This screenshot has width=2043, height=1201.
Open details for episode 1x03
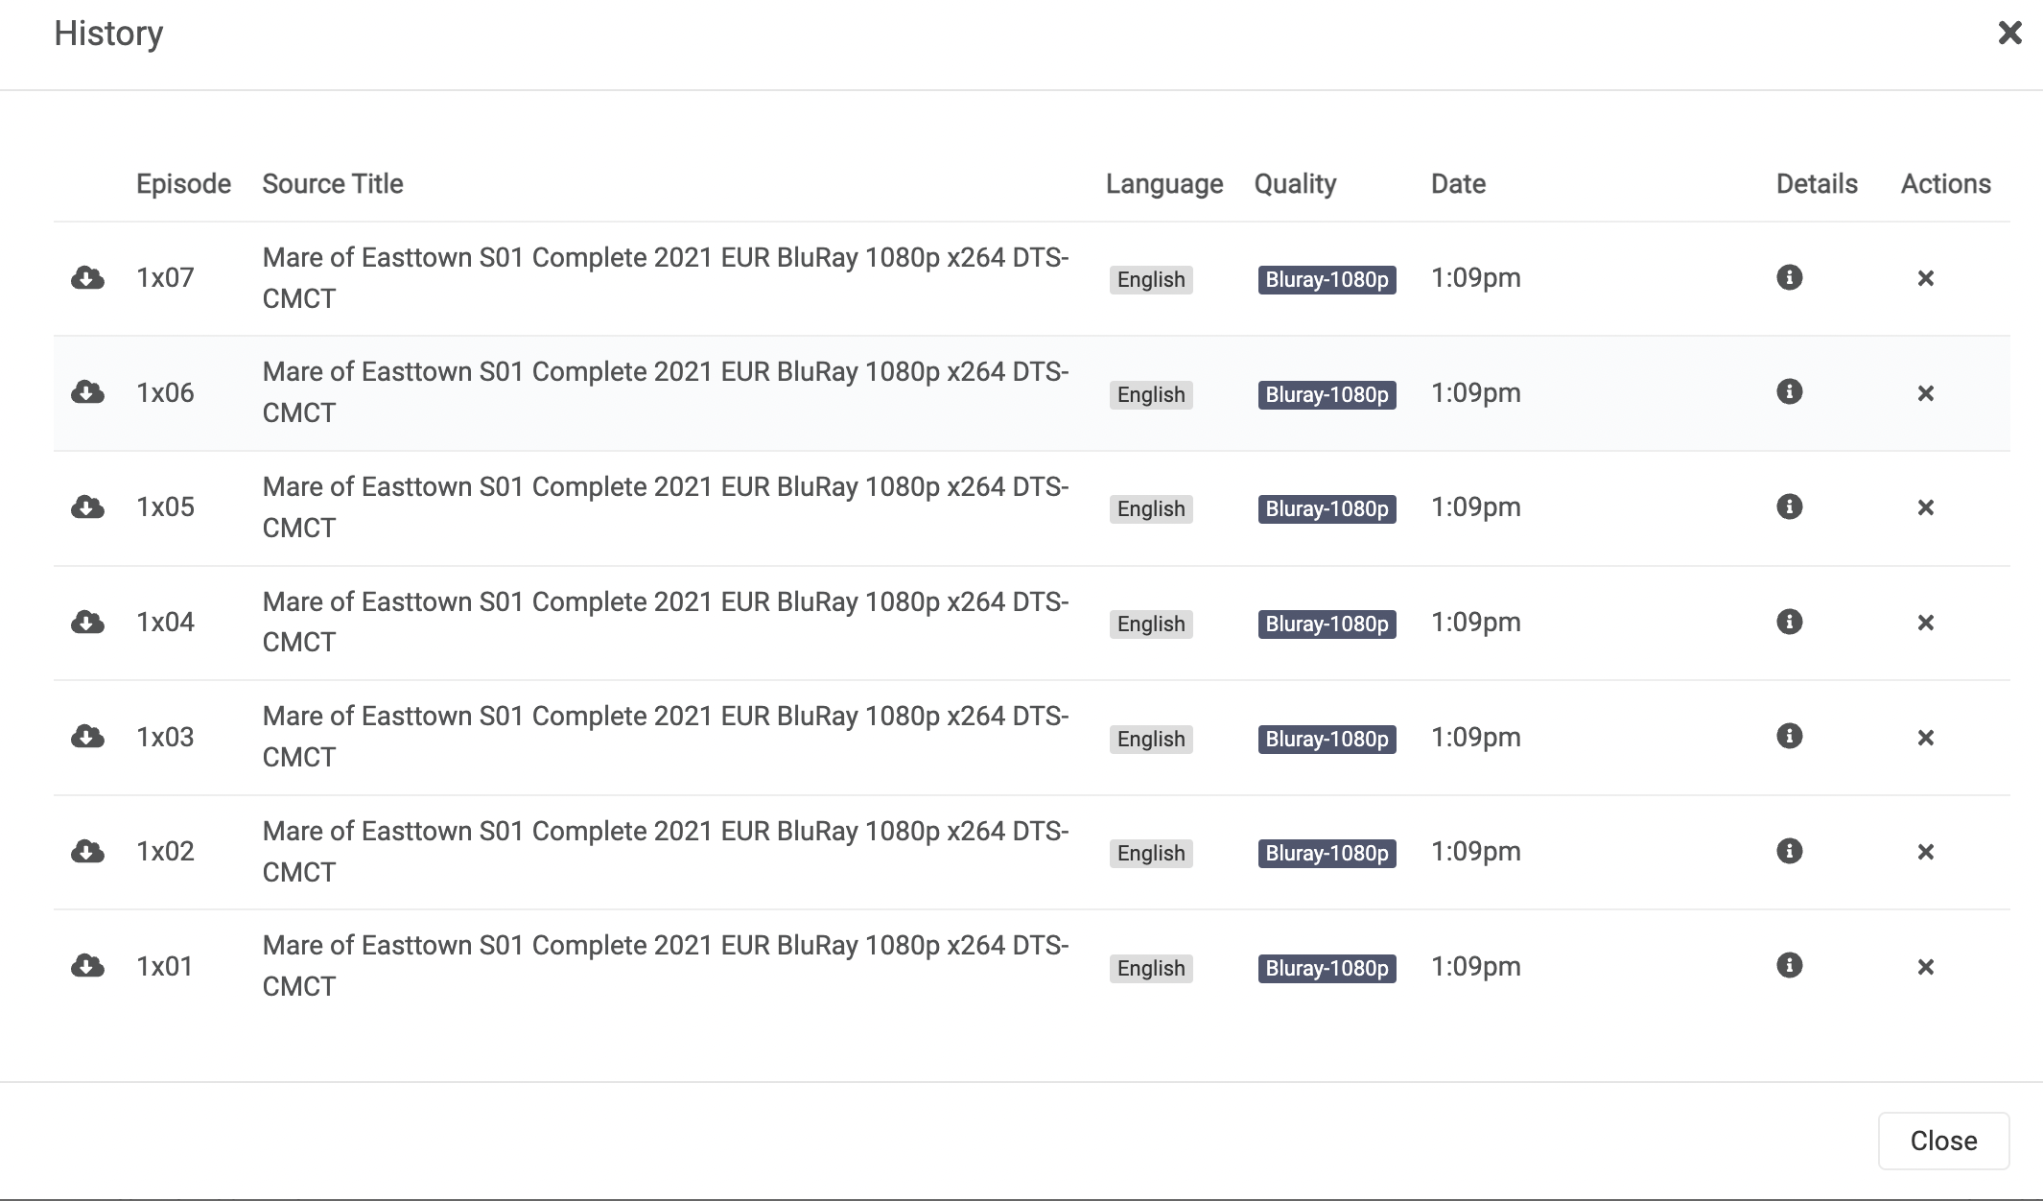point(1790,737)
